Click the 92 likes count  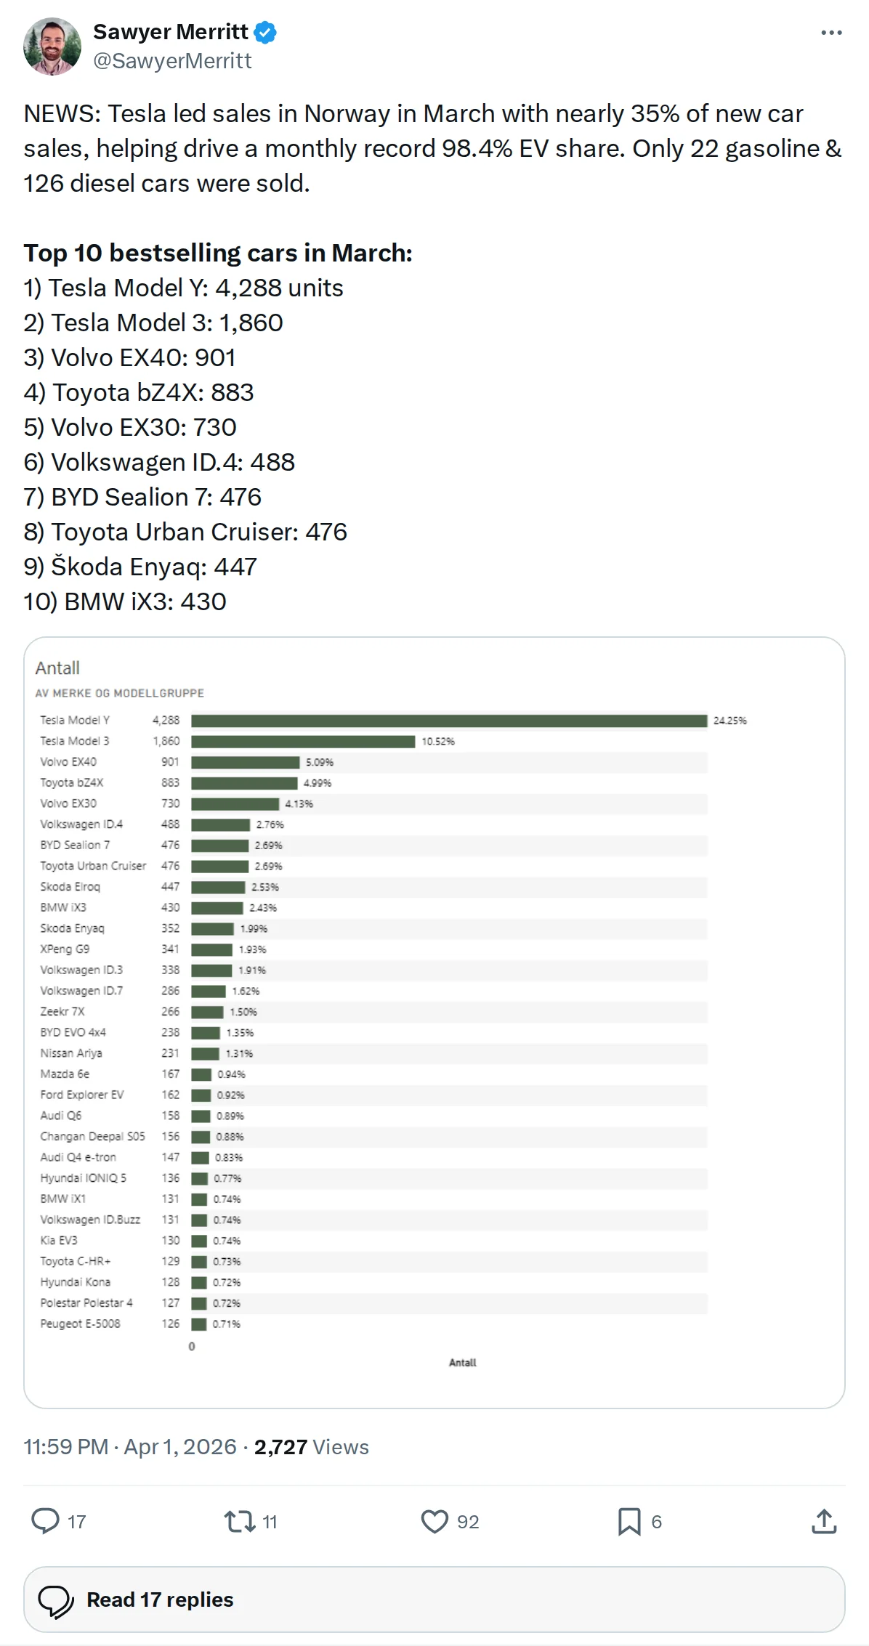tap(468, 1521)
